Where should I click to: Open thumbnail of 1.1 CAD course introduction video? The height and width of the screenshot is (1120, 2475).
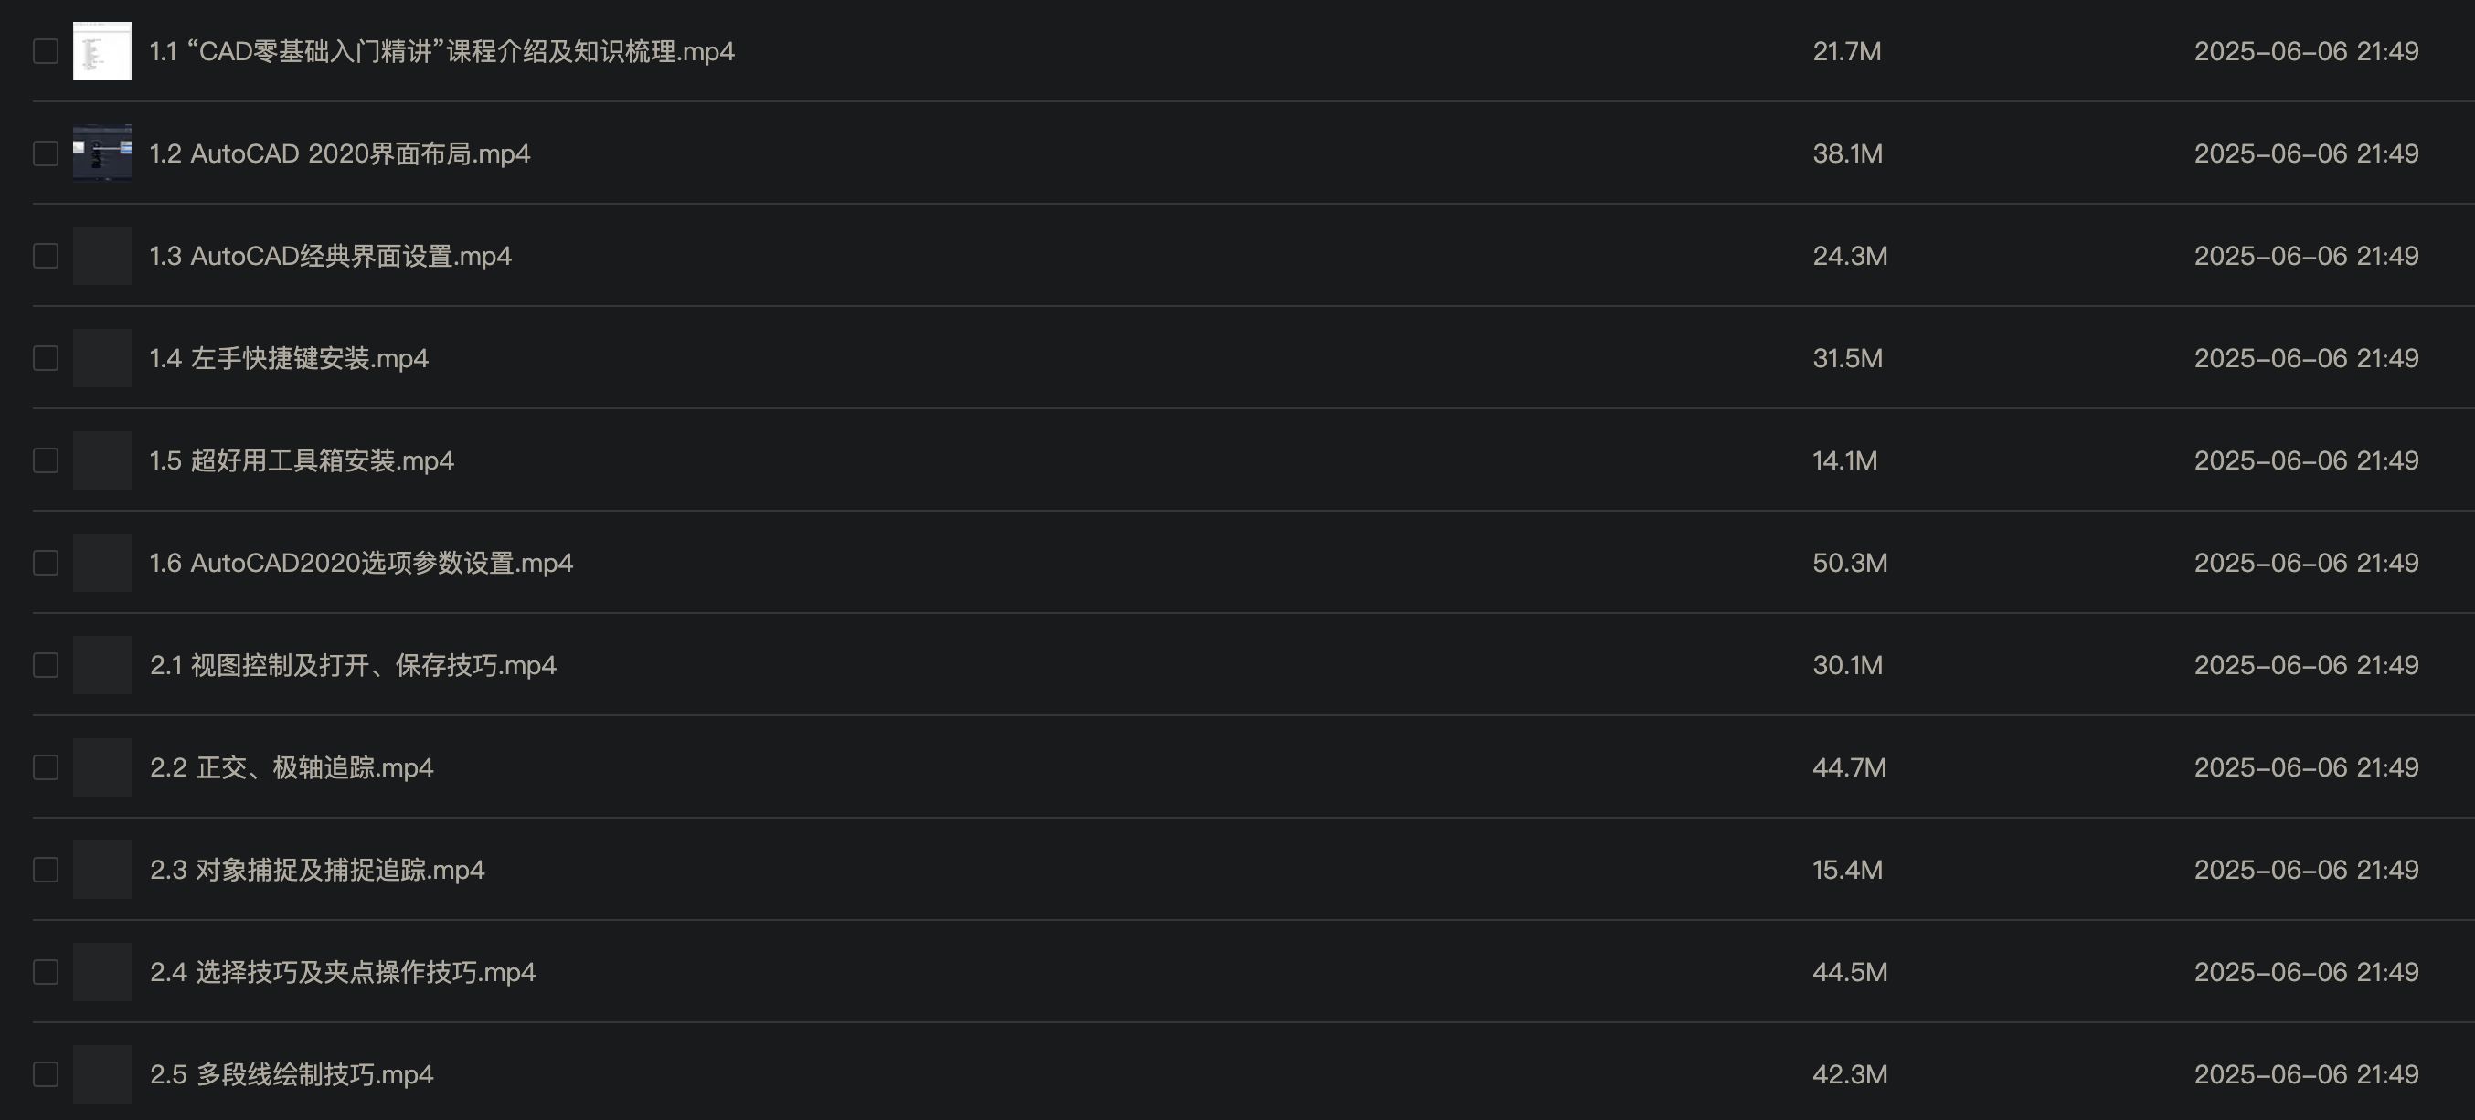click(101, 51)
